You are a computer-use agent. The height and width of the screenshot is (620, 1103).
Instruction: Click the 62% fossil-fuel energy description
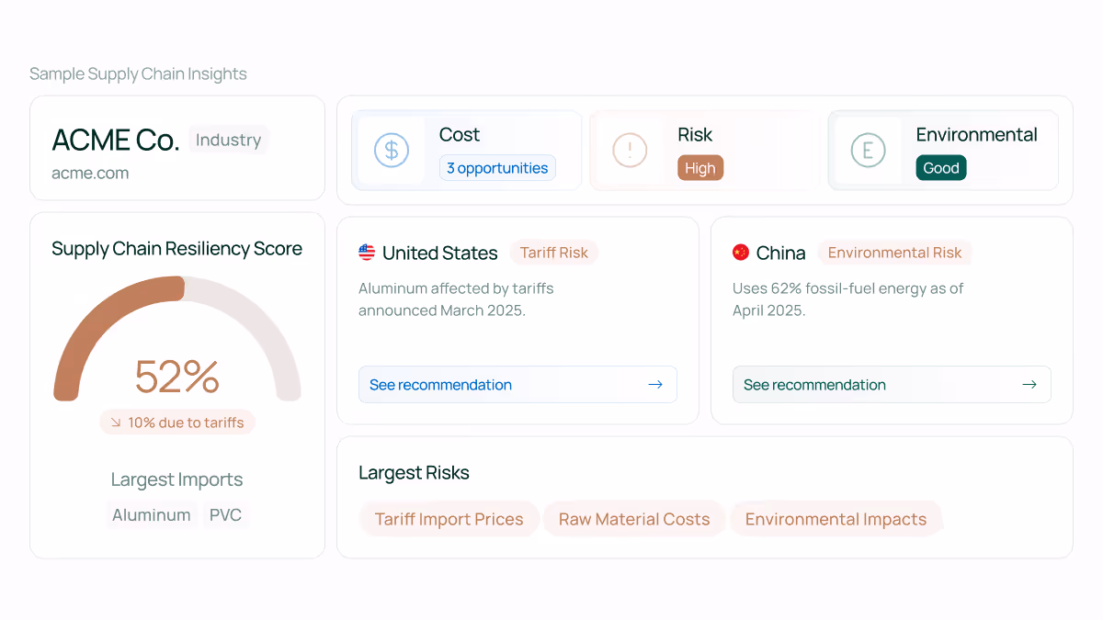tap(847, 299)
